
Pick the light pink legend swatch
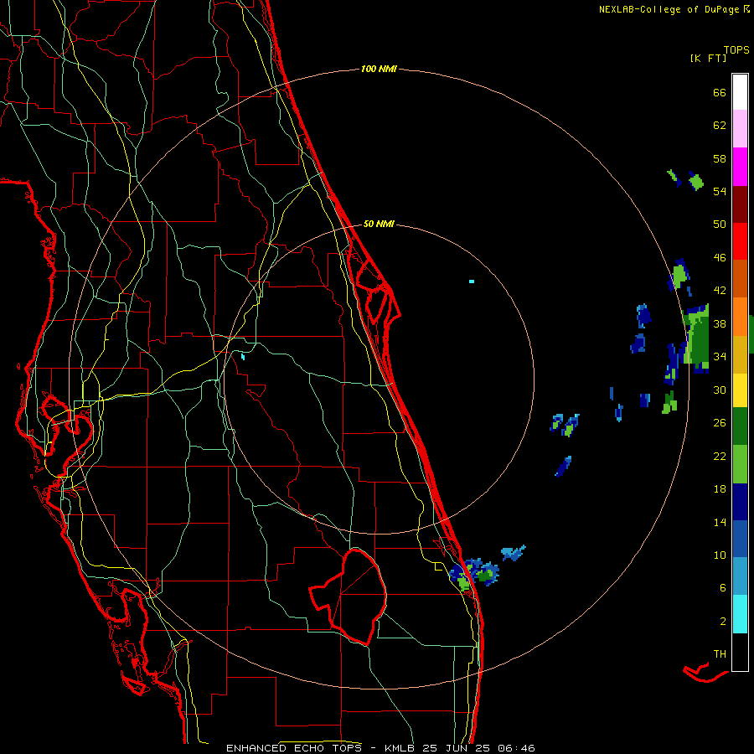click(740, 128)
